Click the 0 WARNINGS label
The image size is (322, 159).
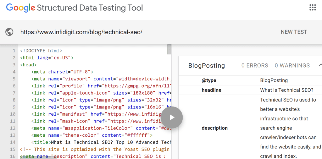[292, 66]
